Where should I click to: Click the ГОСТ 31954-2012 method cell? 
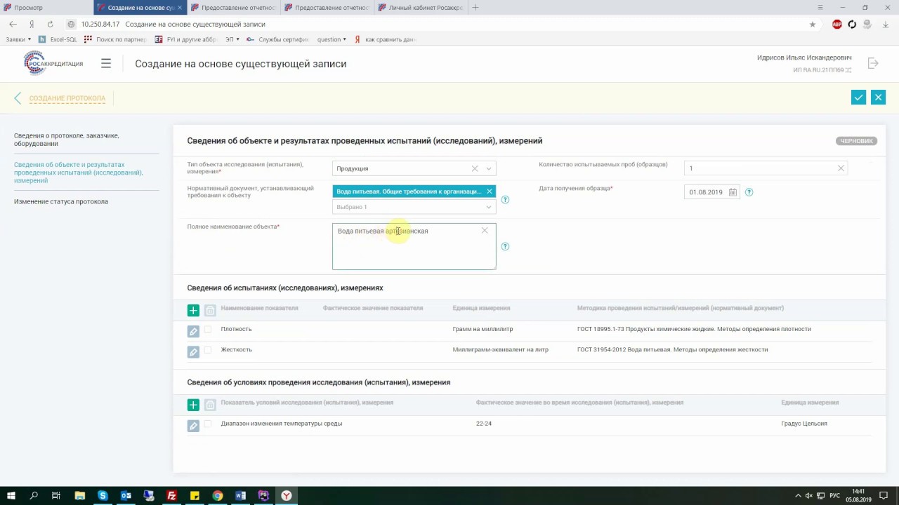click(672, 349)
